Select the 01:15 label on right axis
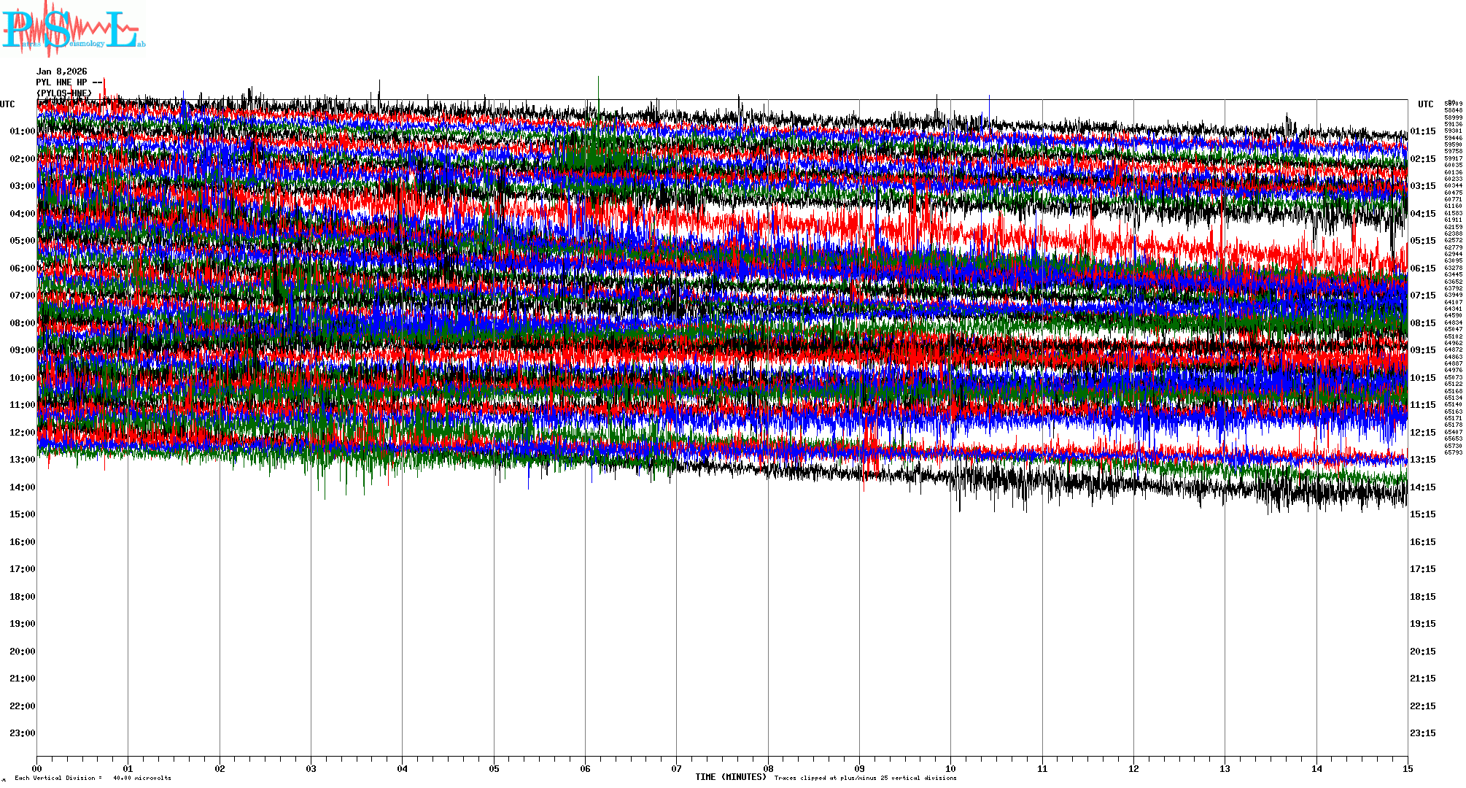The image size is (1466, 788). pos(1422,131)
